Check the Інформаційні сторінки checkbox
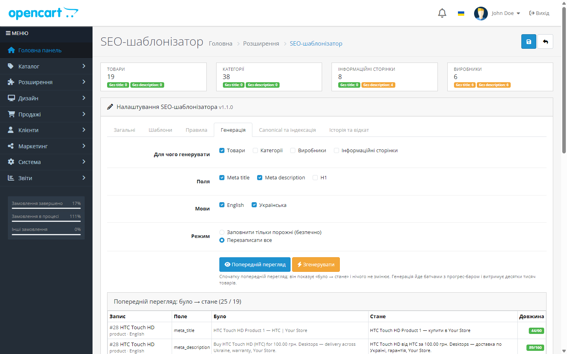The image size is (567, 354). click(336, 151)
